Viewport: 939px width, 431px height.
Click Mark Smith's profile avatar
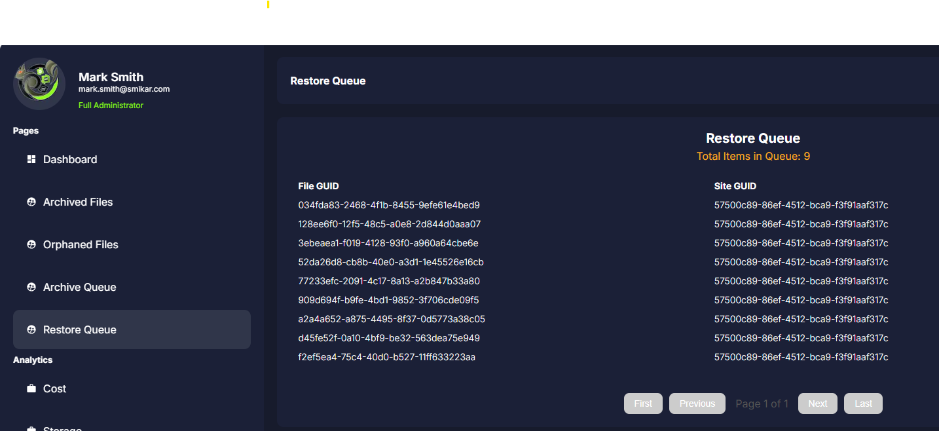coord(39,84)
